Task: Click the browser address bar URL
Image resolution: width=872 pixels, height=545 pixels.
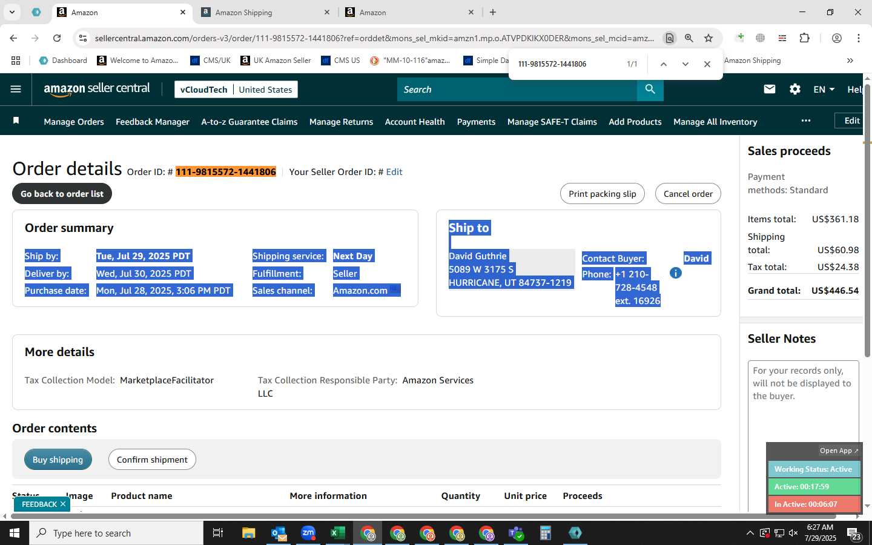Action: pos(374,38)
